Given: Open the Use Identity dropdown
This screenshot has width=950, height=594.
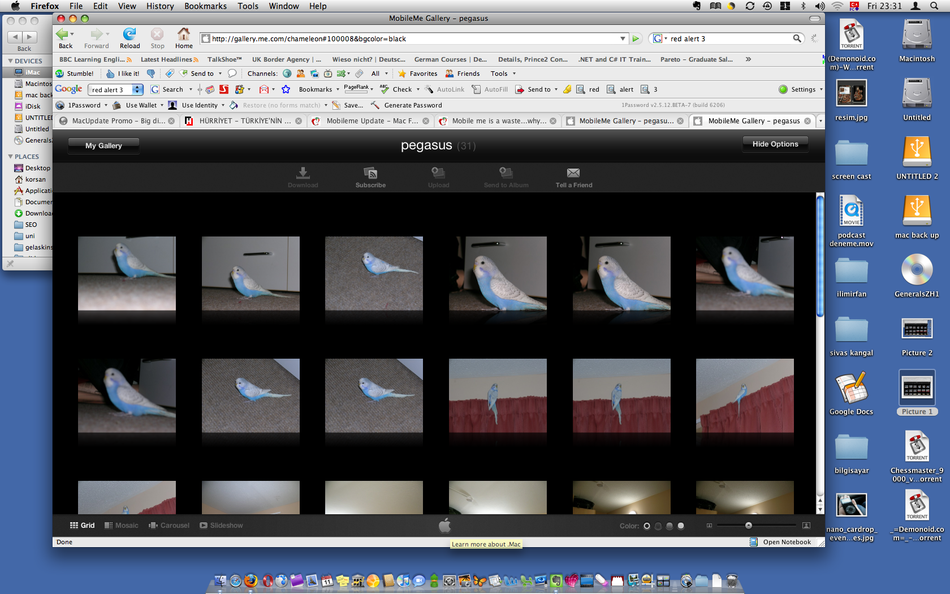Looking at the screenshot, I should click(223, 105).
